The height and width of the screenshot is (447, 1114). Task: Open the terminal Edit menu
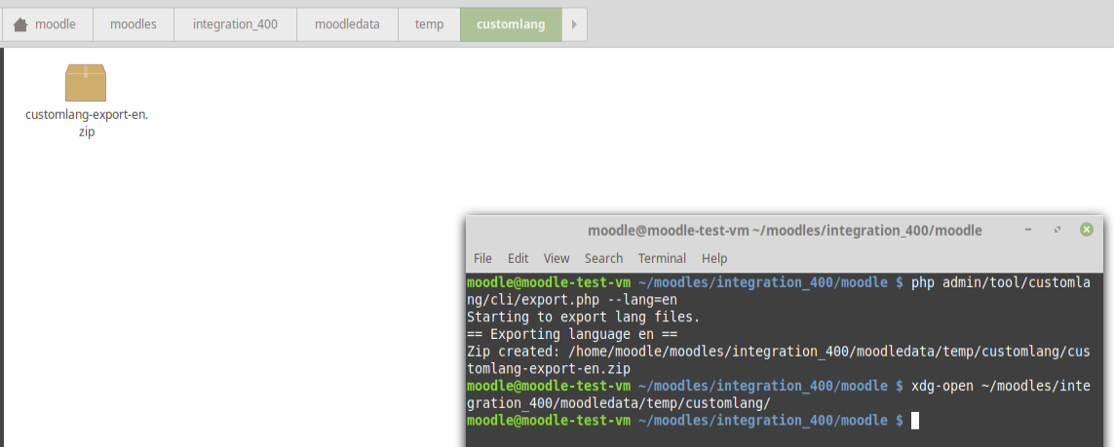click(x=518, y=258)
